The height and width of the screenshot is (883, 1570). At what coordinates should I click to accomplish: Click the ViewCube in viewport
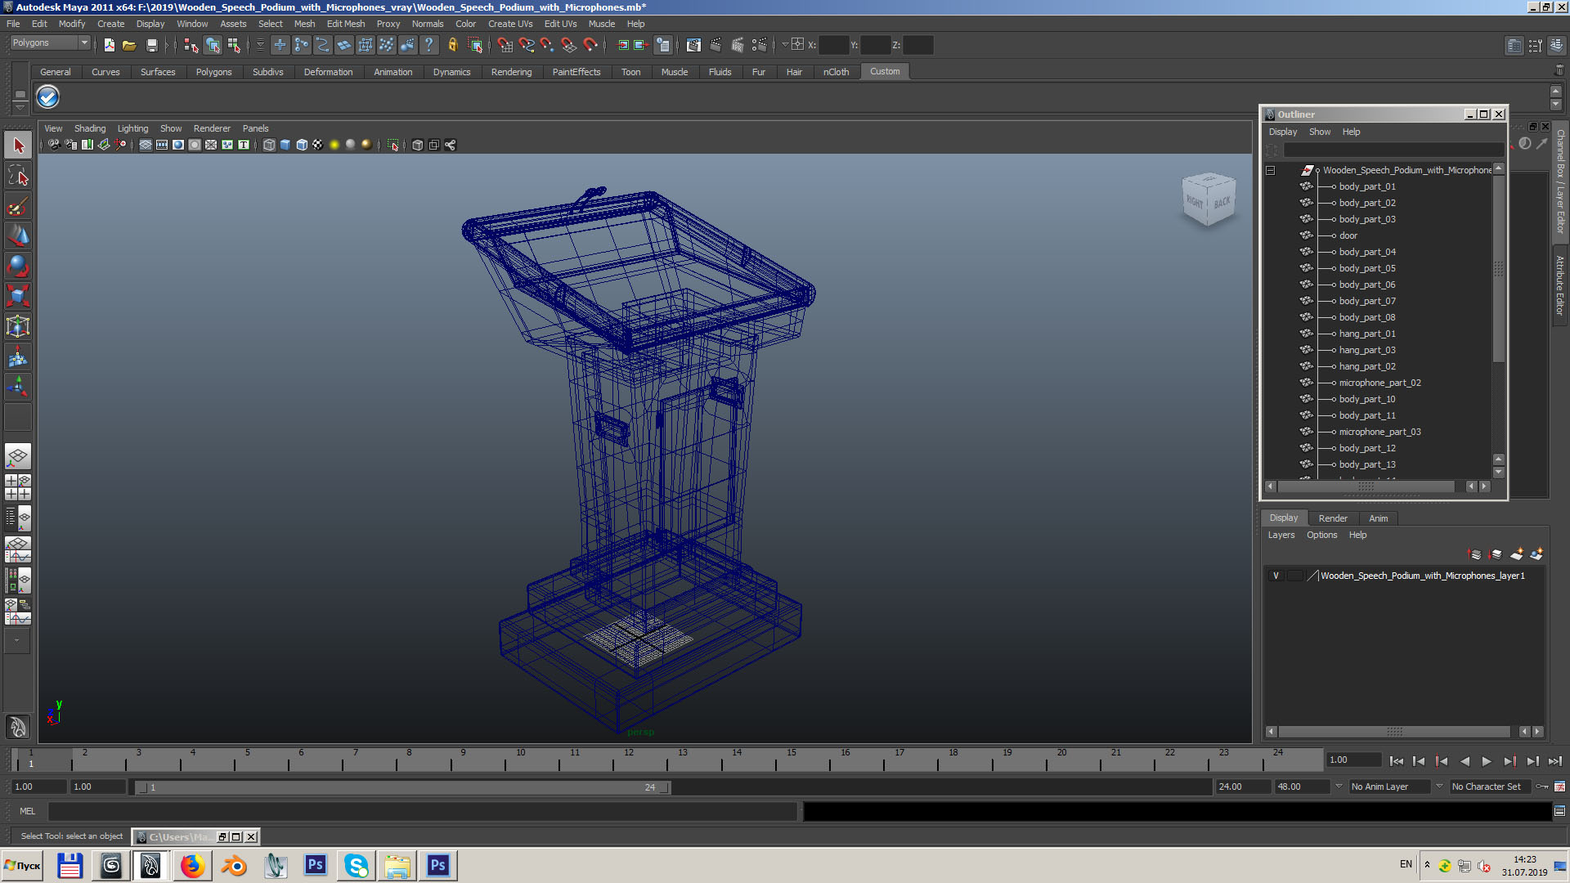(x=1208, y=200)
